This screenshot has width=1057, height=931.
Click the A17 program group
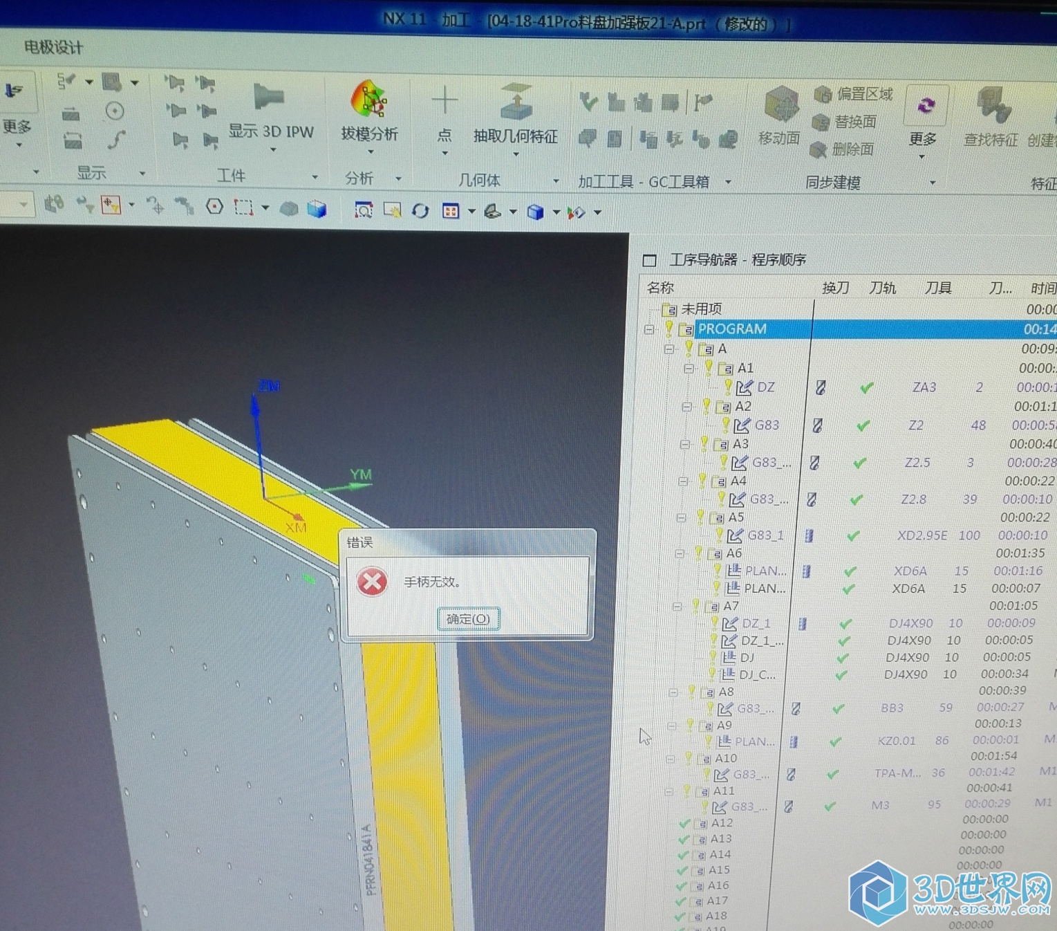[717, 901]
